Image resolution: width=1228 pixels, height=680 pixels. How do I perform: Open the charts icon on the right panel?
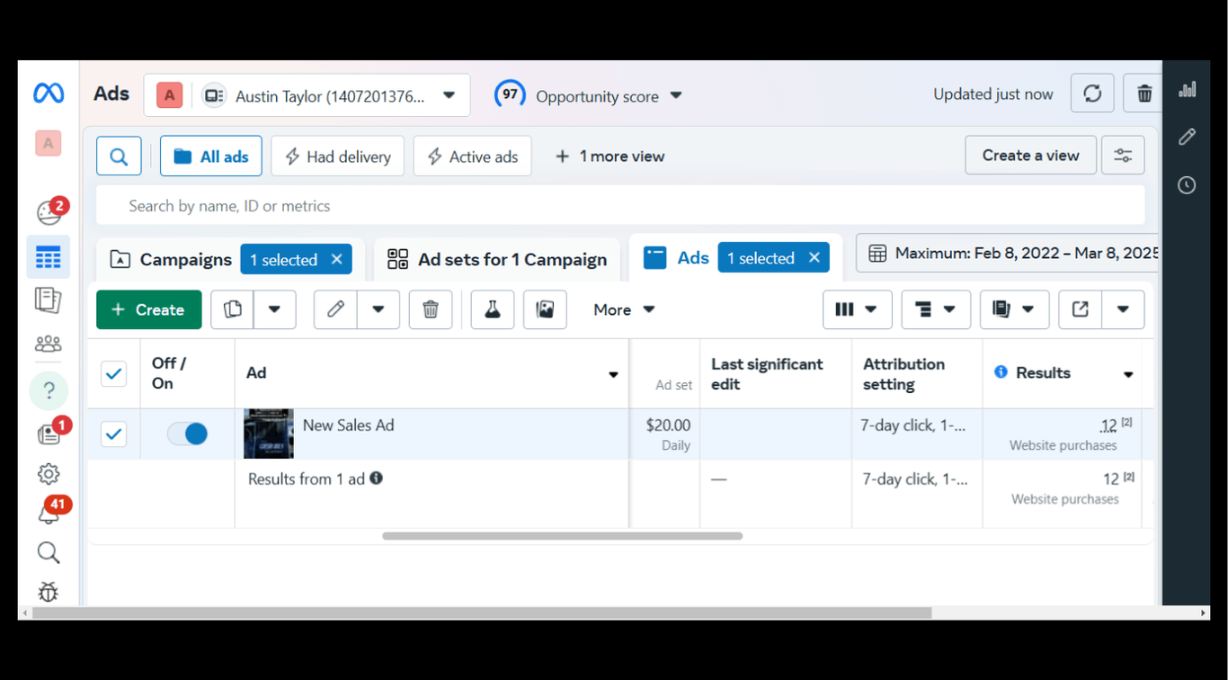point(1187,89)
